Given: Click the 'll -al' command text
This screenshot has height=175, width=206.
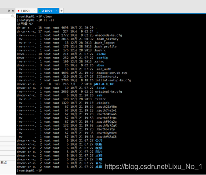Looking at the screenshot, I should 49,20.
